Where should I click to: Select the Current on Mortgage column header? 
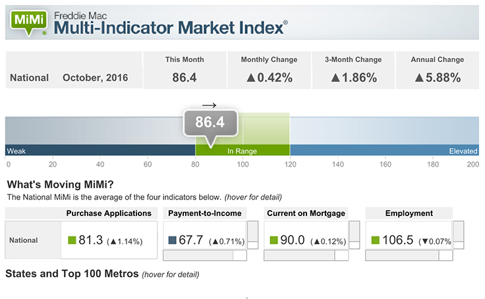[x=305, y=213]
